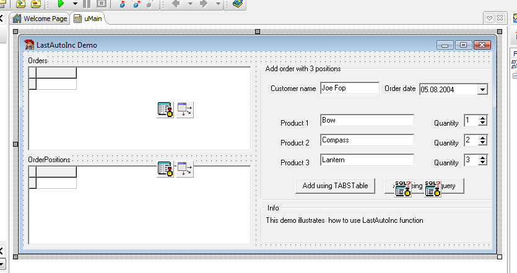Click the Product 2 Compass text field
The image size is (517, 273).
point(367,141)
